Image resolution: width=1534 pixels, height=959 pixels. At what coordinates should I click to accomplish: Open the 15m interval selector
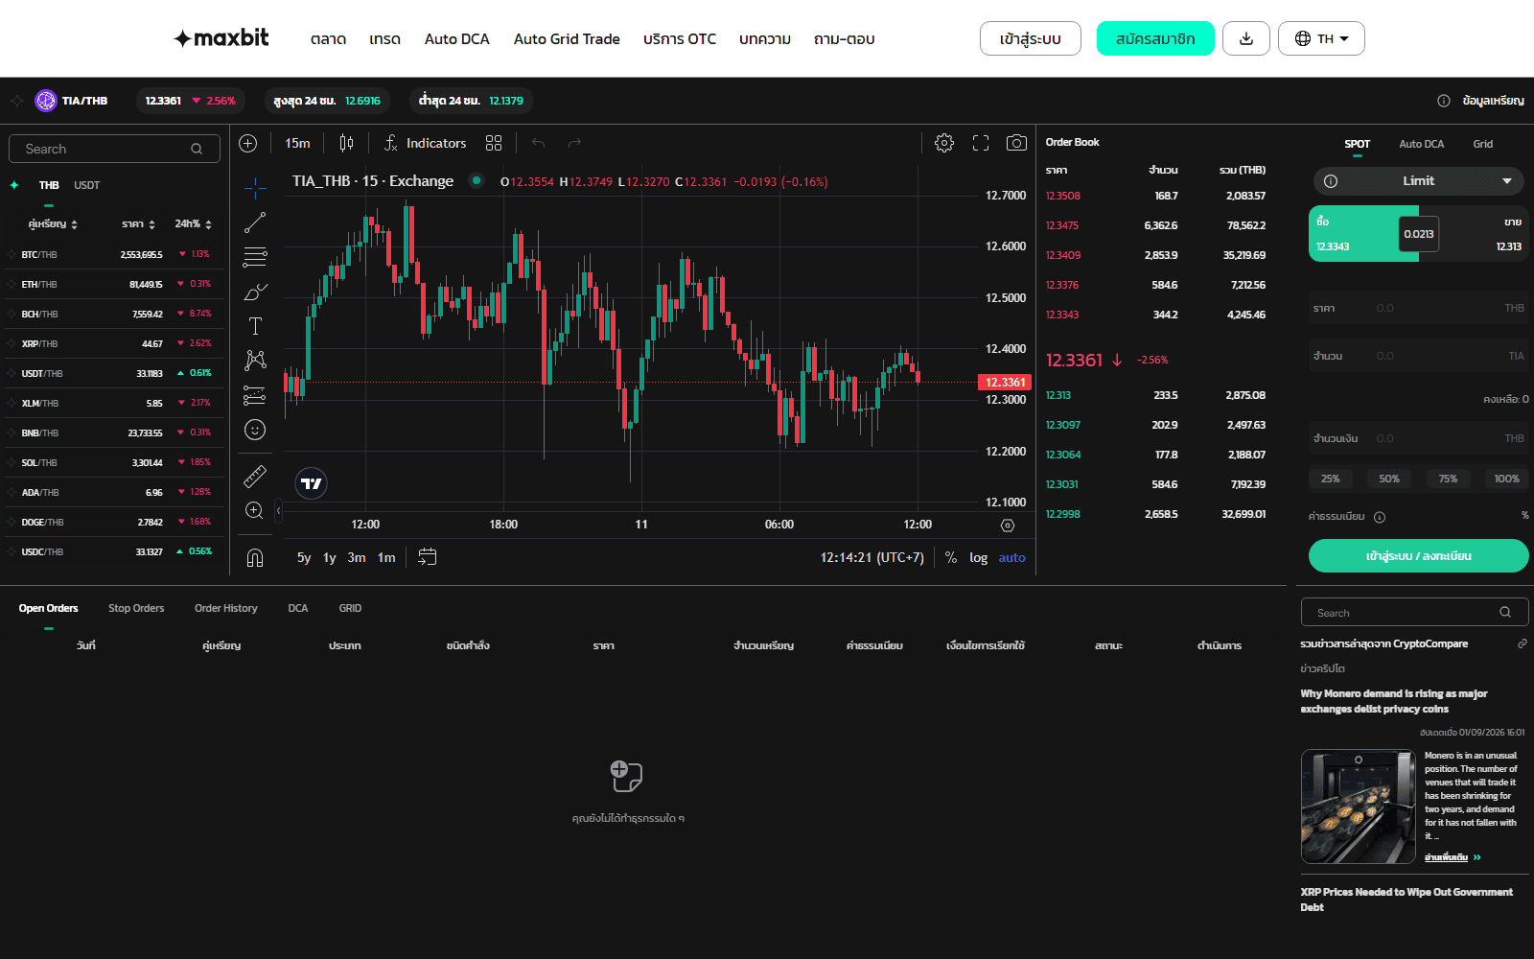(x=297, y=143)
